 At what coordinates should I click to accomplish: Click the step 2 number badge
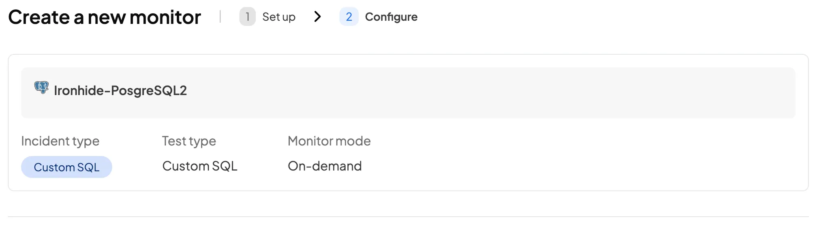349,17
